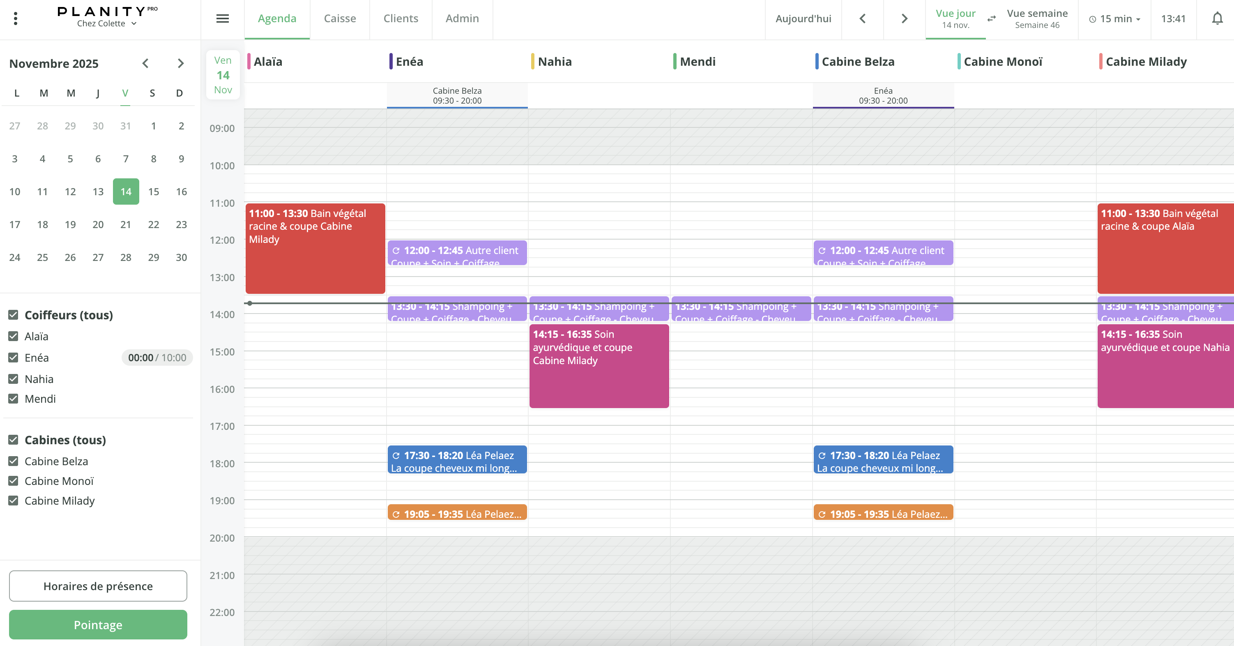Click the Horaires de présence button
1234x646 pixels.
click(98, 586)
